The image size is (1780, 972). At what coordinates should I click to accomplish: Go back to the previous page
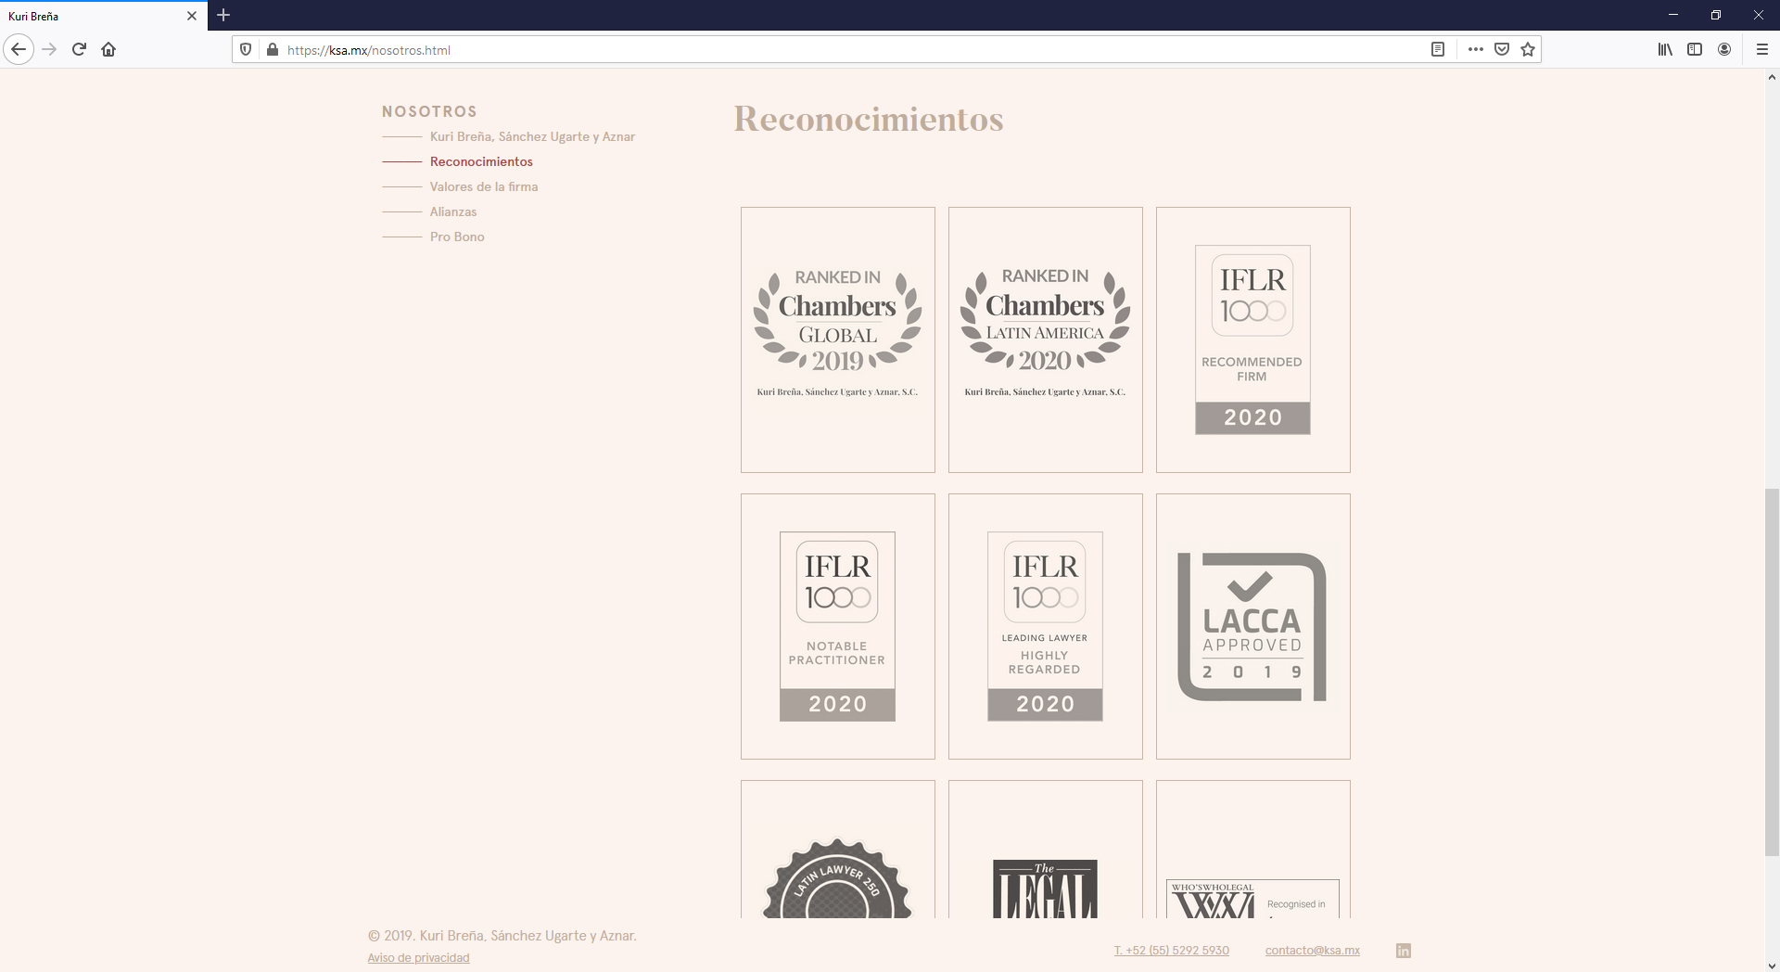[x=19, y=49]
